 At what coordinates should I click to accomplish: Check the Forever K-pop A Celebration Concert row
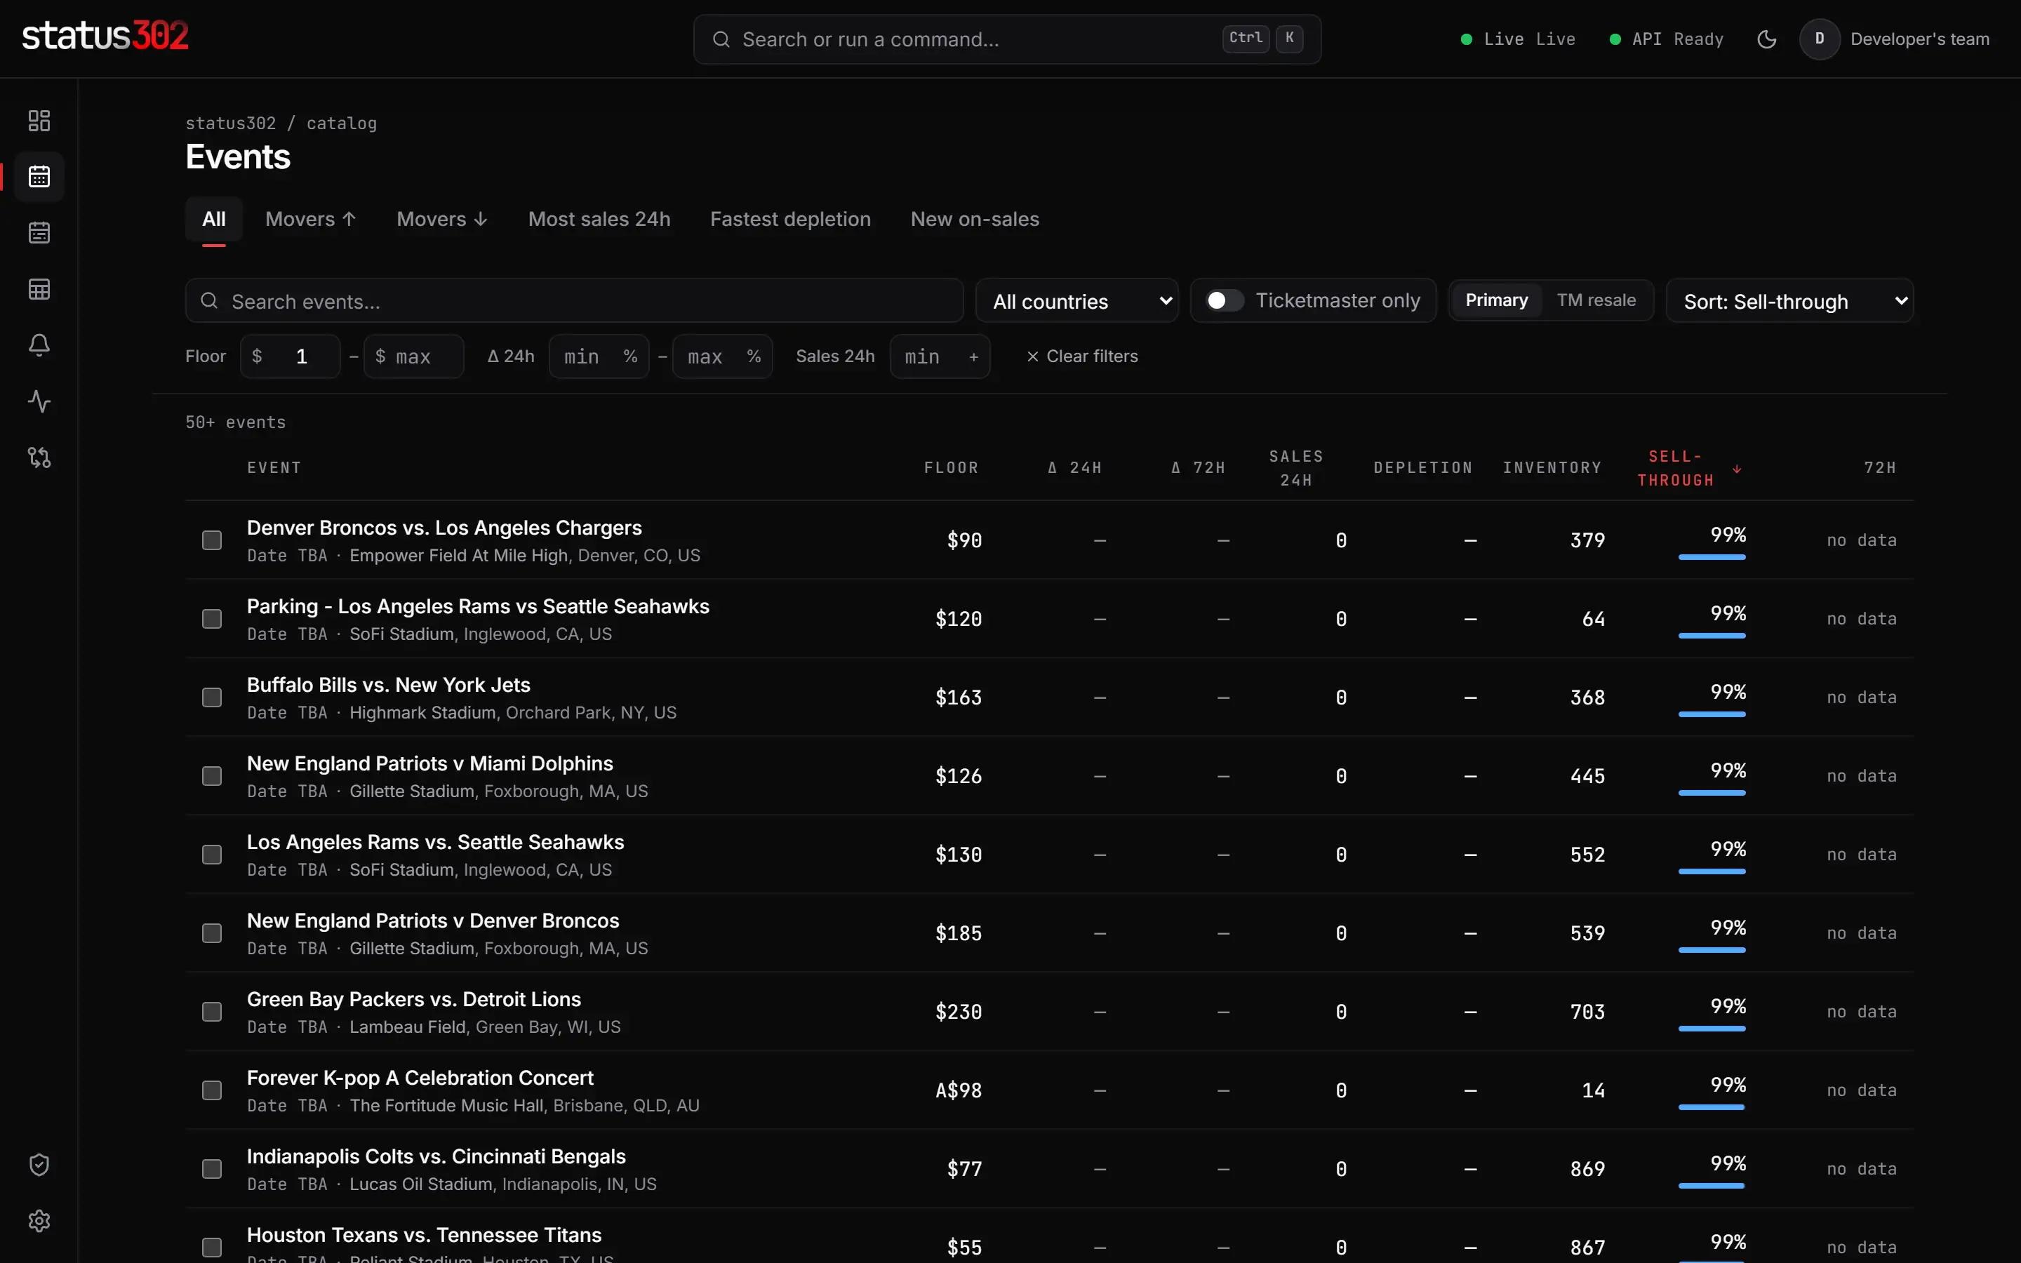(x=212, y=1090)
